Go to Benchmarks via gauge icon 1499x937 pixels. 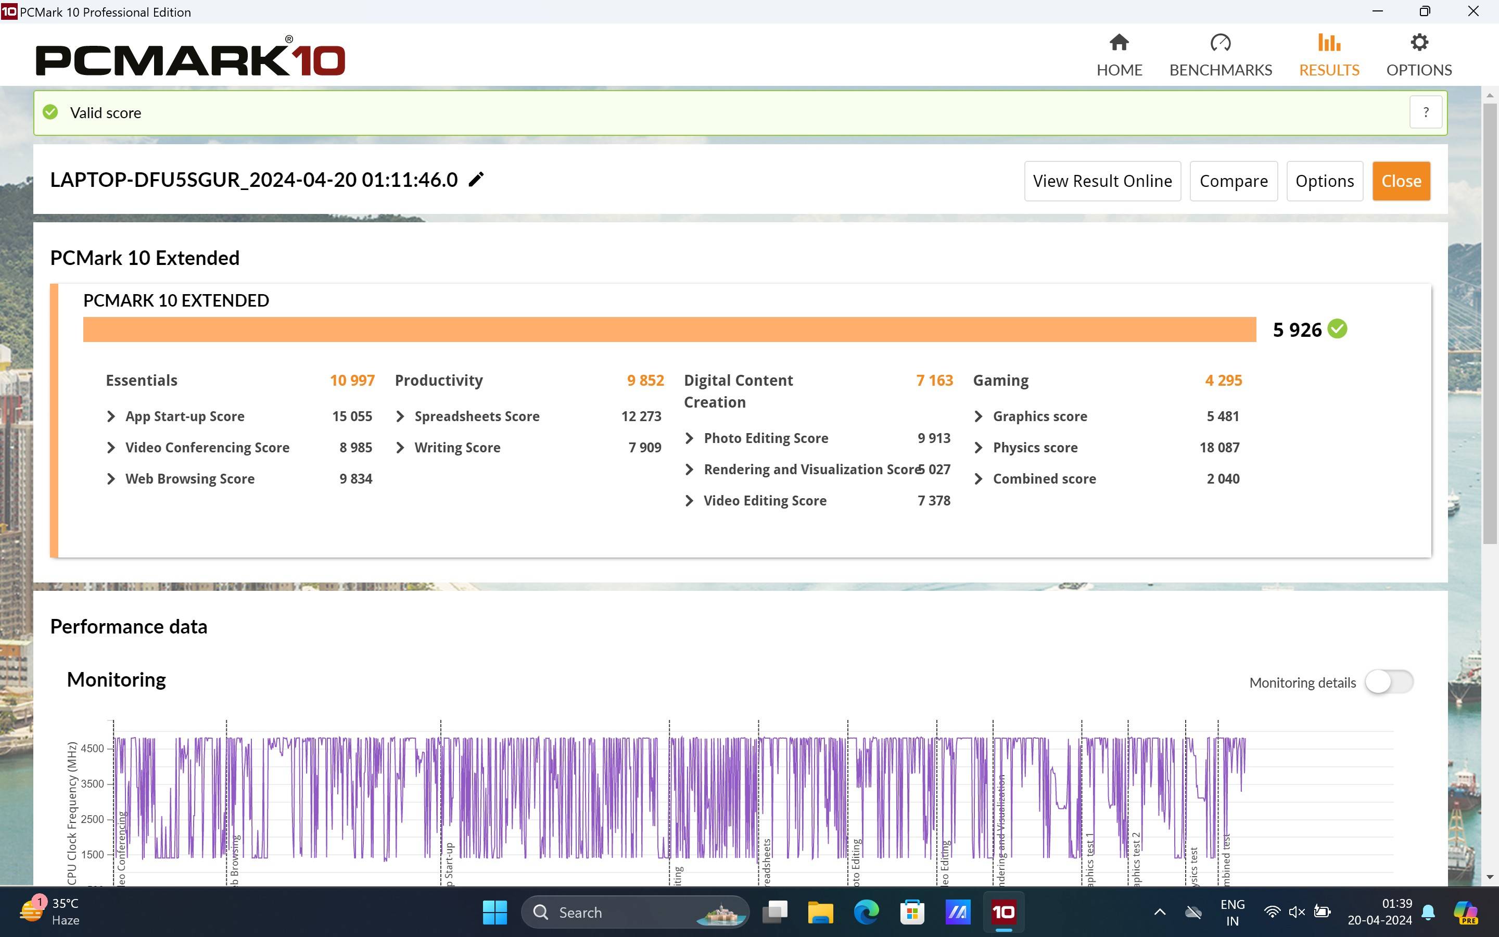(x=1219, y=43)
